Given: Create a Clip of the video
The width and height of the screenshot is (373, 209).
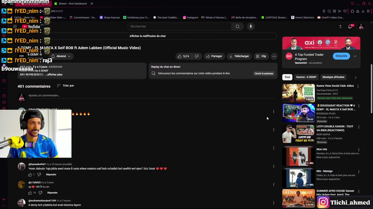Looking at the screenshot, I should [x=261, y=56].
